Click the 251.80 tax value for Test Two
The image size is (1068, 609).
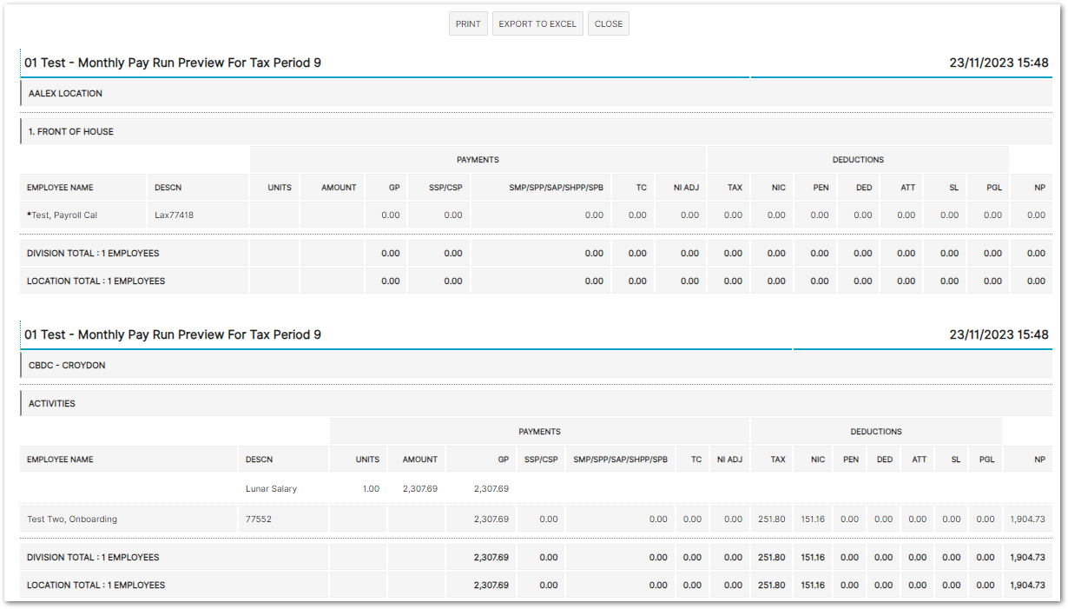coord(771,519)
